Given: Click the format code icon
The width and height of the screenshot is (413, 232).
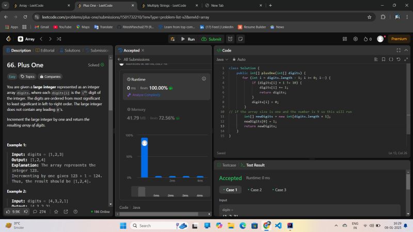Looking at the screenshot, I should click(376, 59).
